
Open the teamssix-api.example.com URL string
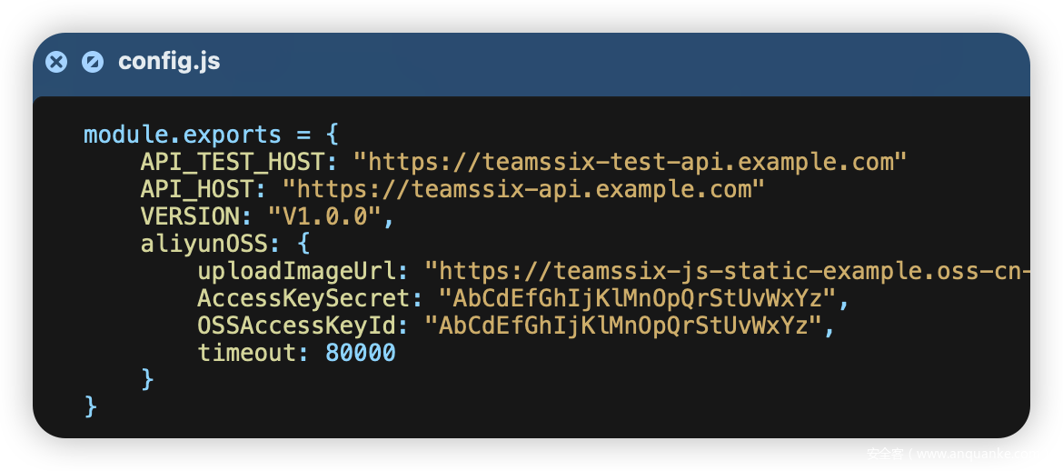pyautogui.click(x=523, y=190)
